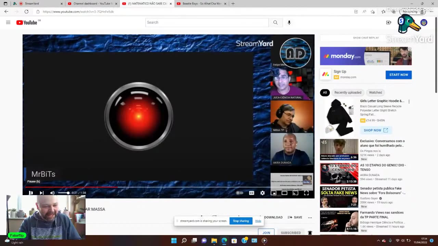Show hidden system tray icons
Screen dimensions: 438x246
[x=378, y=241]
